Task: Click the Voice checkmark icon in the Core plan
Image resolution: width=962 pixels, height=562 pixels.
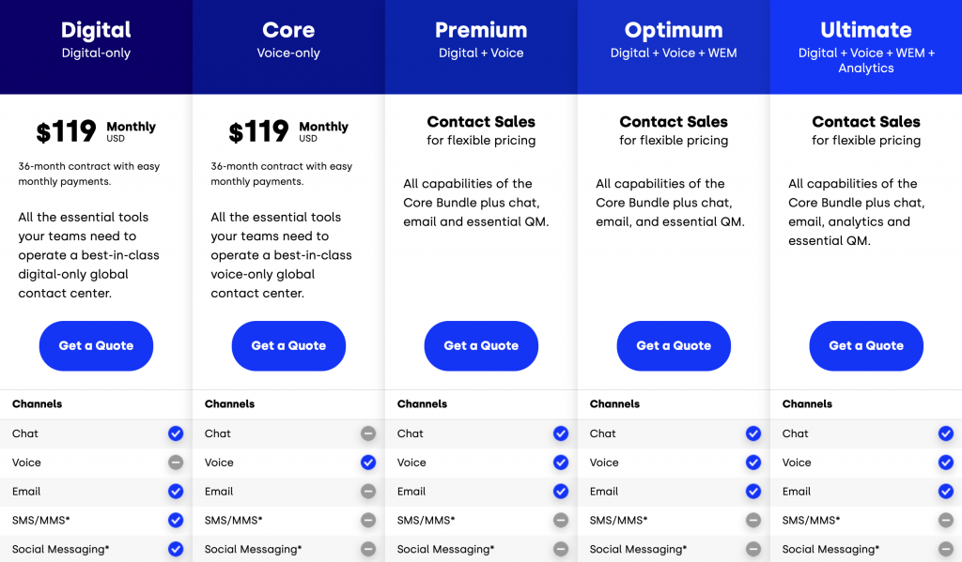Action: point(368,463)
